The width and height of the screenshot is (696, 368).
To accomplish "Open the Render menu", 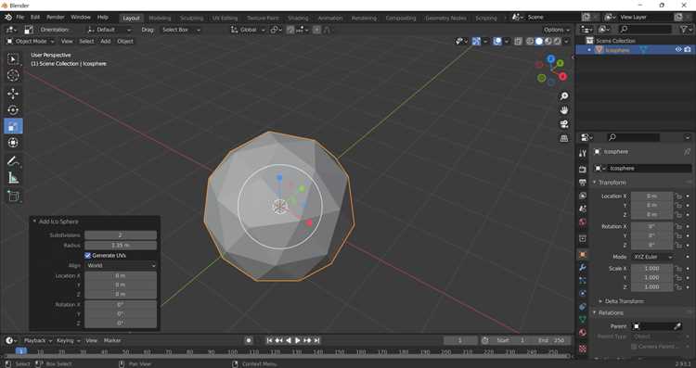I will (x=56, y=18).
